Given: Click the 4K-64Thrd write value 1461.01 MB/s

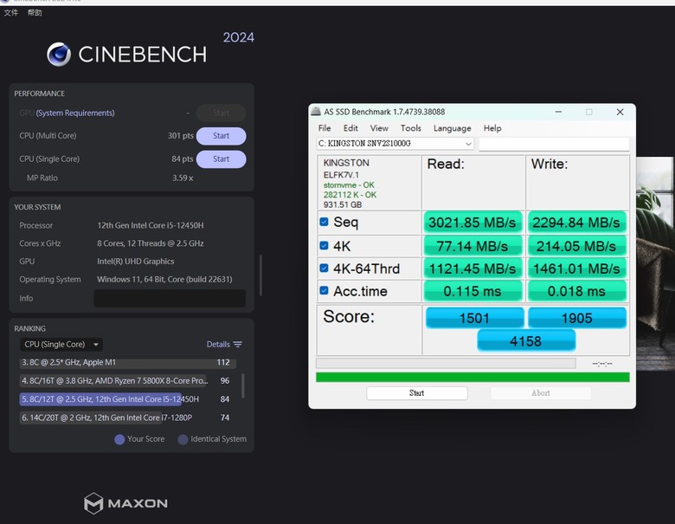Looking at the screenshot, I should coord(576,268).
